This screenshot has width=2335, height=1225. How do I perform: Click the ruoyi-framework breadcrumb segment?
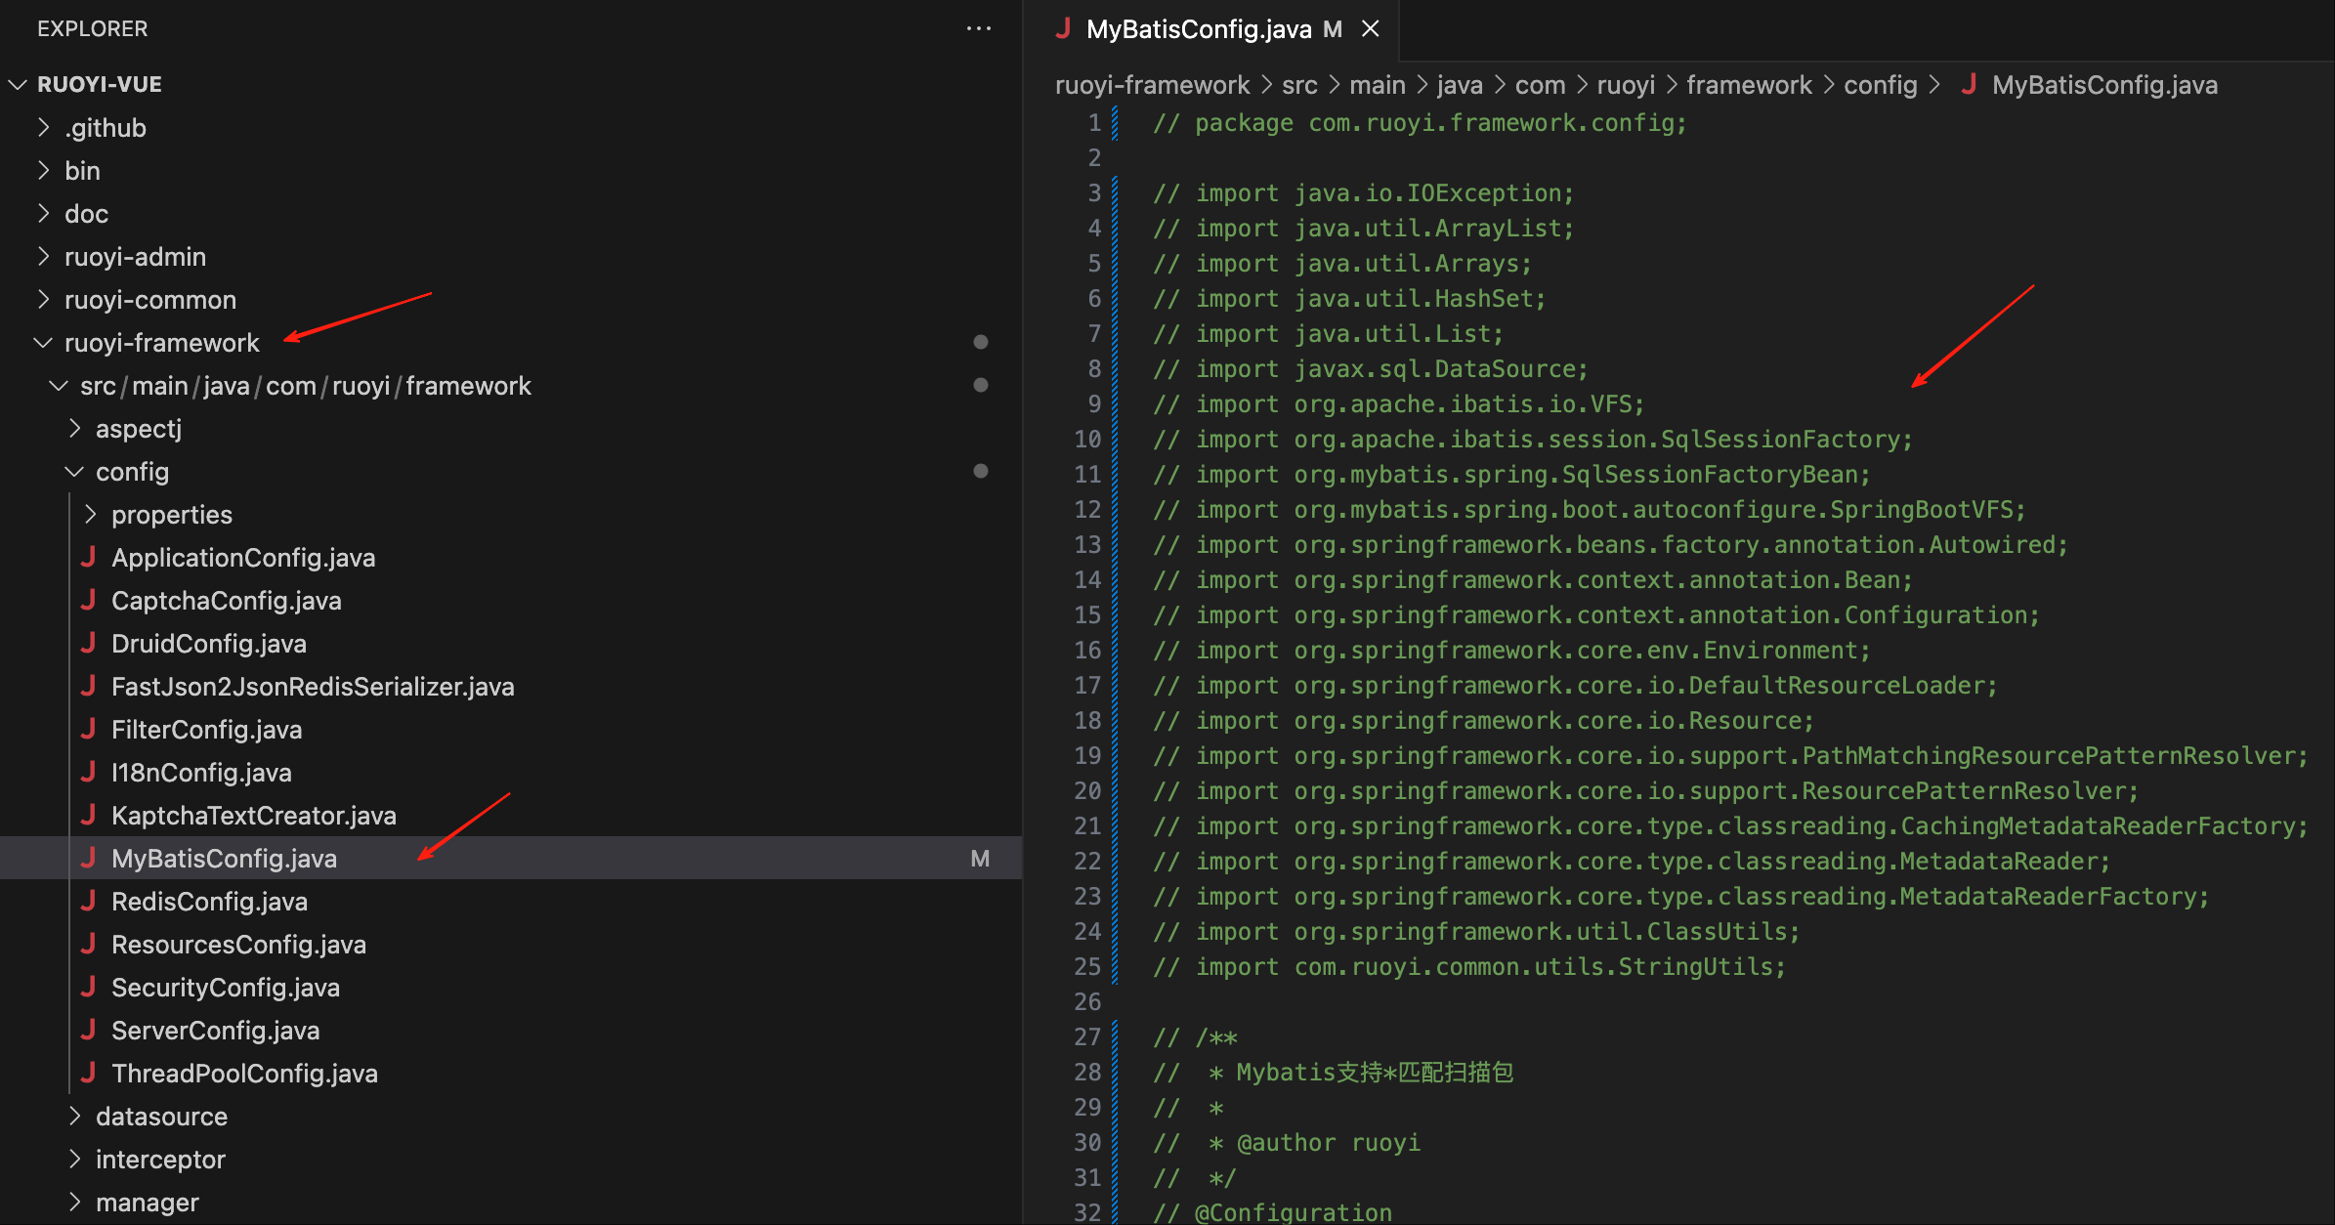(1152, 85)
